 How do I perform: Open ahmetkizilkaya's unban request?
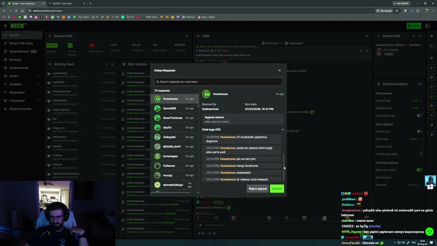point(175,185)
